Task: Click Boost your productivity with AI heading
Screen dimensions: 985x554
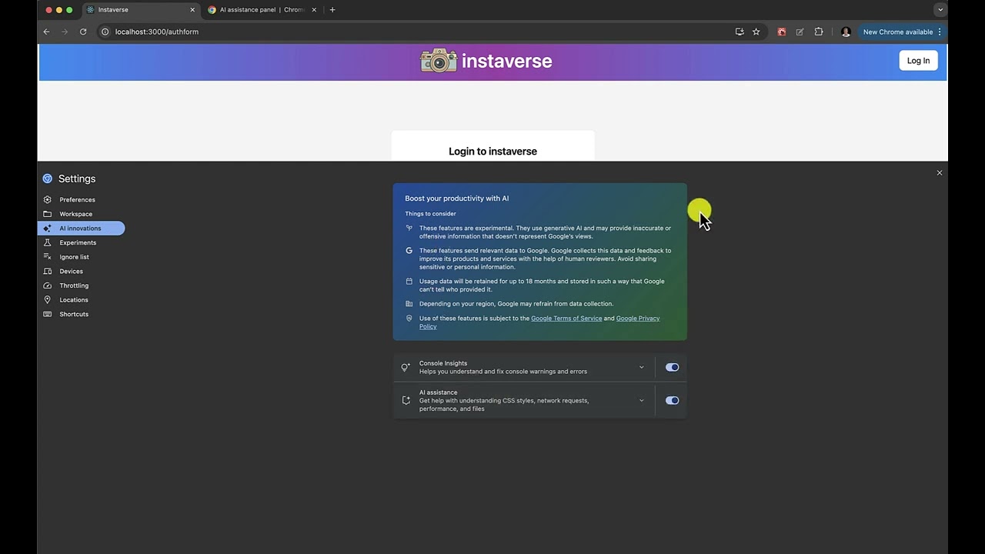Action: tap(457, 199)
